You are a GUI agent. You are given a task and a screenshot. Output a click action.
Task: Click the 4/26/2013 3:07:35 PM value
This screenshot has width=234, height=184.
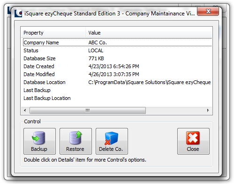113,74
